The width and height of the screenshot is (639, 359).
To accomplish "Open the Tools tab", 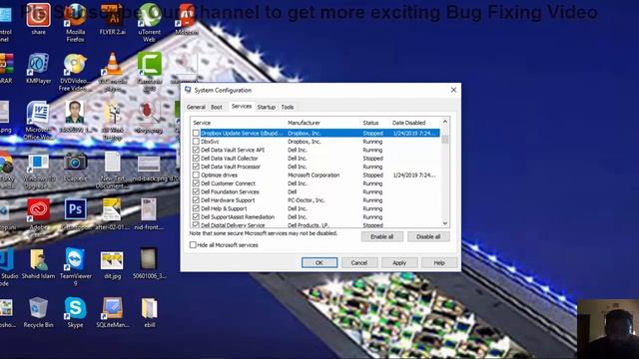I will [288, 107].
